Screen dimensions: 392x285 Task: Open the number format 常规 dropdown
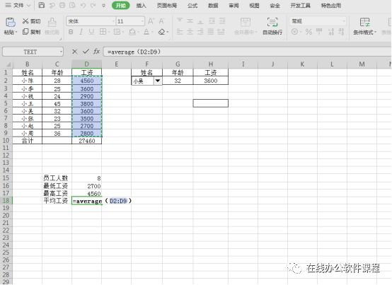tap(344, 21)
